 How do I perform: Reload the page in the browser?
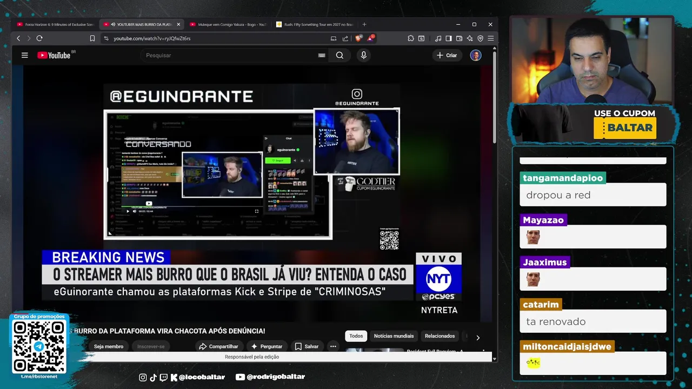point(39,38)
